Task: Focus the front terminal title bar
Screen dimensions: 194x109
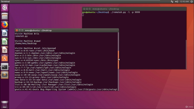Action: point(67,30)
